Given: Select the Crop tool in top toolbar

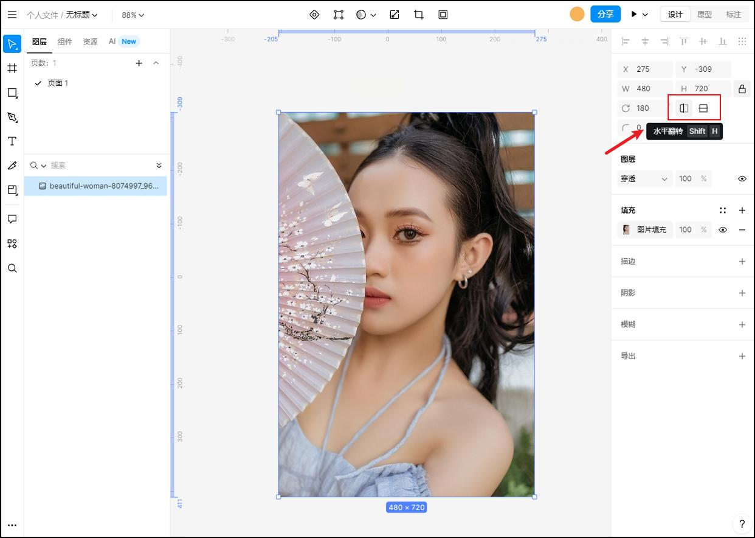Looking at the screenshot, I should 419,15.
